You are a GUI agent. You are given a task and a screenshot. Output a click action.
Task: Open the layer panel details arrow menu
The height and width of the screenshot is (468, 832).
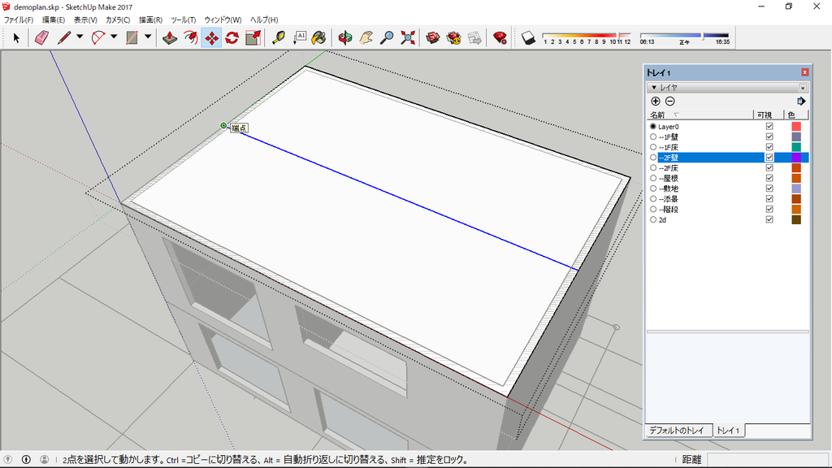click(x=801, y=102)
